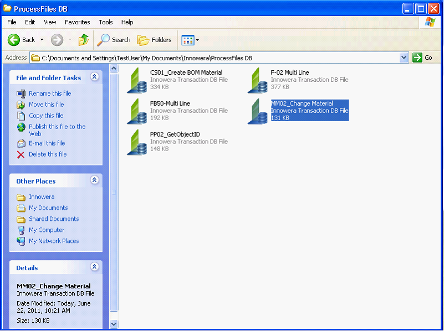Open the Tools menu
Screen dimensions: 444x331
105,22
